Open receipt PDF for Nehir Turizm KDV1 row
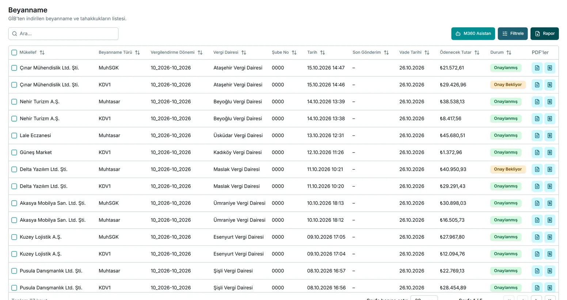Screen dimensions: 567x300 coord(550,119)
